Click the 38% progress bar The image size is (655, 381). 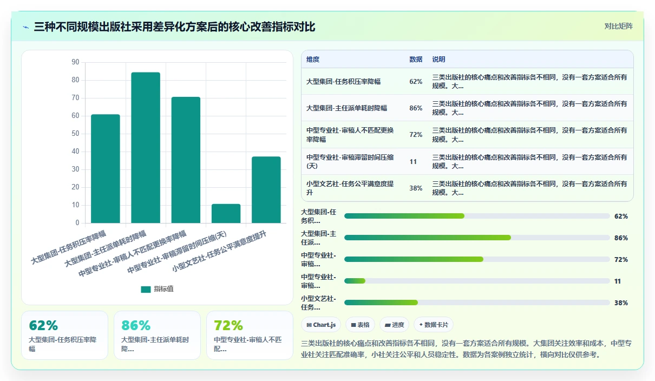477,303
